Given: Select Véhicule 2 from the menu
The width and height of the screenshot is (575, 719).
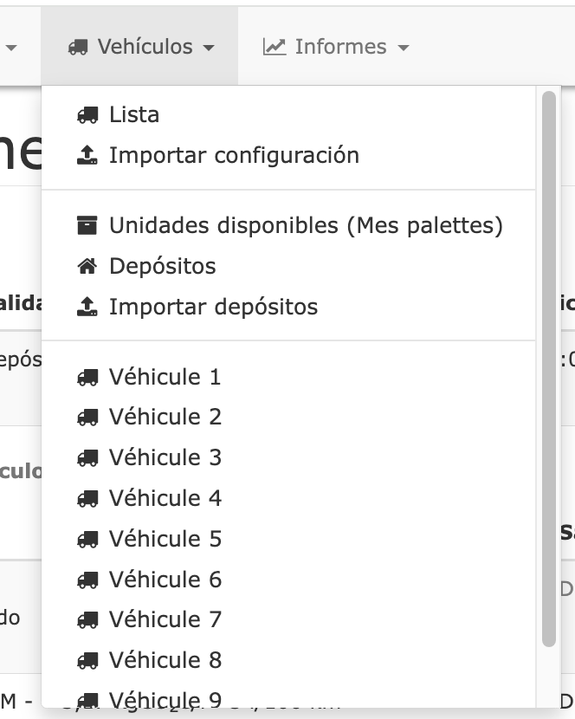Looking at the screenshot, I should point(165,418).
